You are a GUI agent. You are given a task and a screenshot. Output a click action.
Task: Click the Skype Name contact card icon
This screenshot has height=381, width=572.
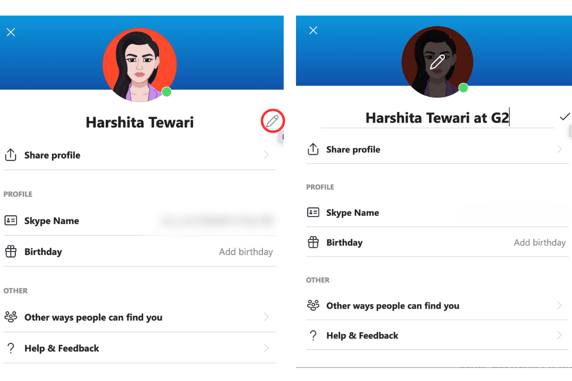(x=10, y=221)
